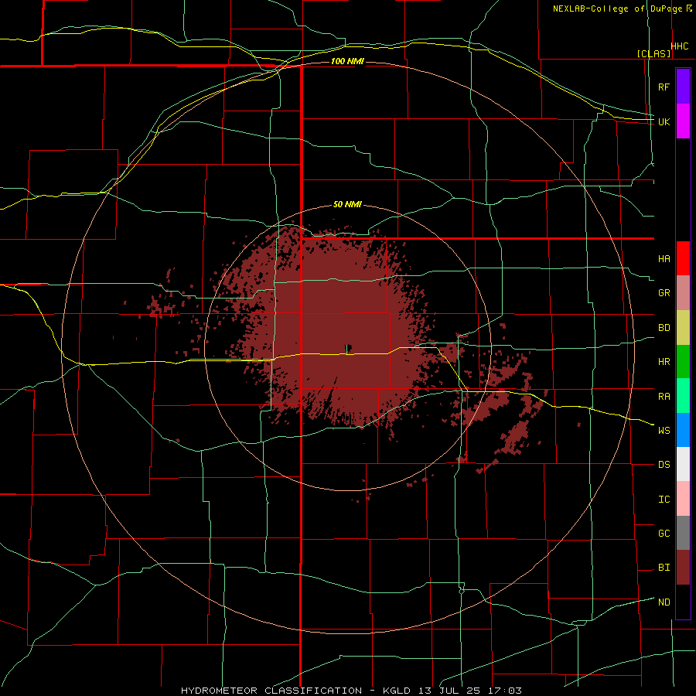Click the RF purple legend swatch
Screen dimensions: 696x696
pos(683,87)
